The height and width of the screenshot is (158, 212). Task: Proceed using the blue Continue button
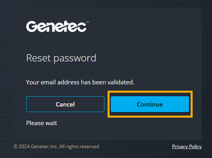point(150,104)
